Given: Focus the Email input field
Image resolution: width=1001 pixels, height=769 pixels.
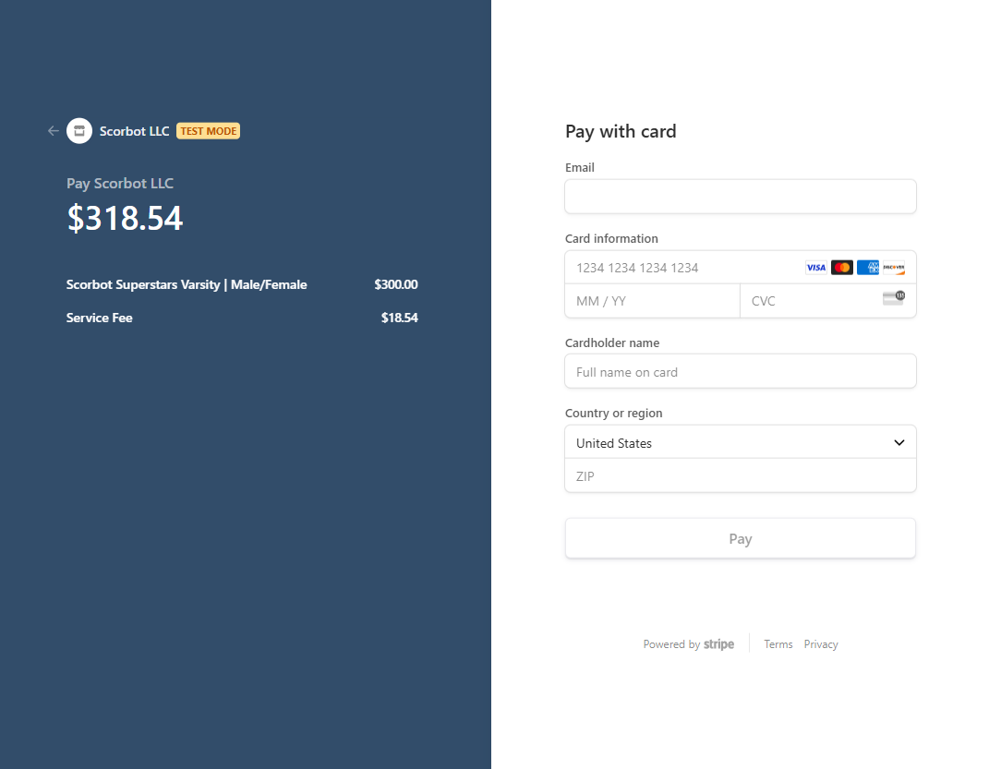Looking at the screenshot, I should pyautogui.click(x=740, y=197).
